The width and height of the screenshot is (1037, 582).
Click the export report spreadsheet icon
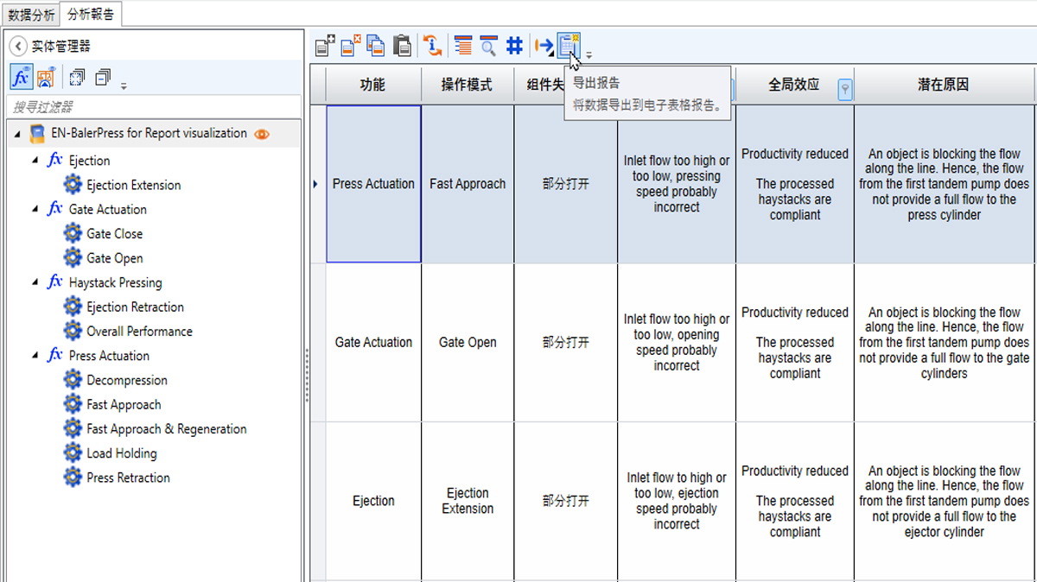click(x=569, y=44)
